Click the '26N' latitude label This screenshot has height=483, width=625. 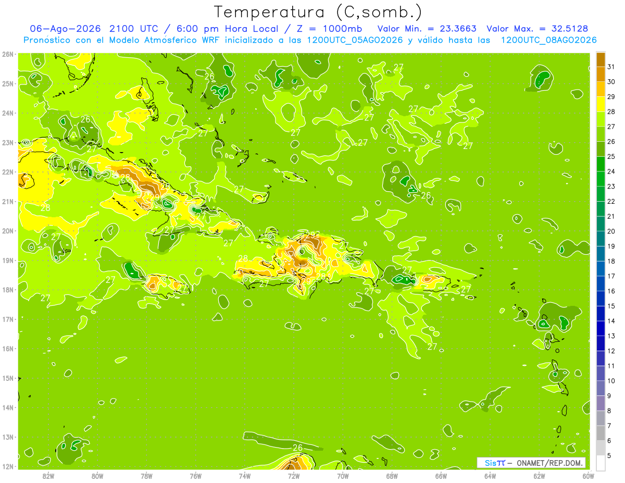pyautogui.click(x=8, y=54)
